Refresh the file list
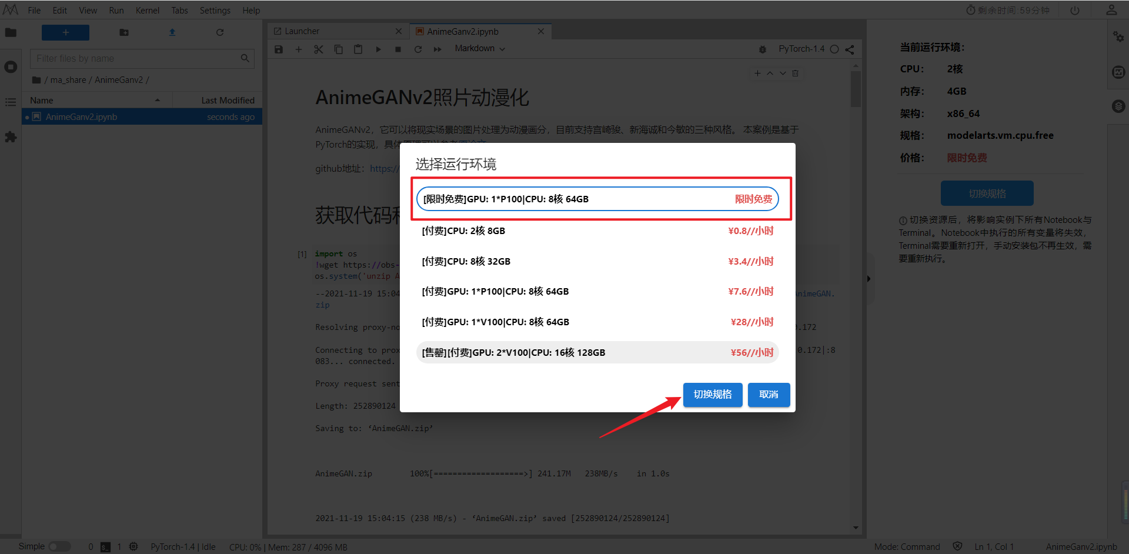The image size is (1129, 554). [220, 32]
